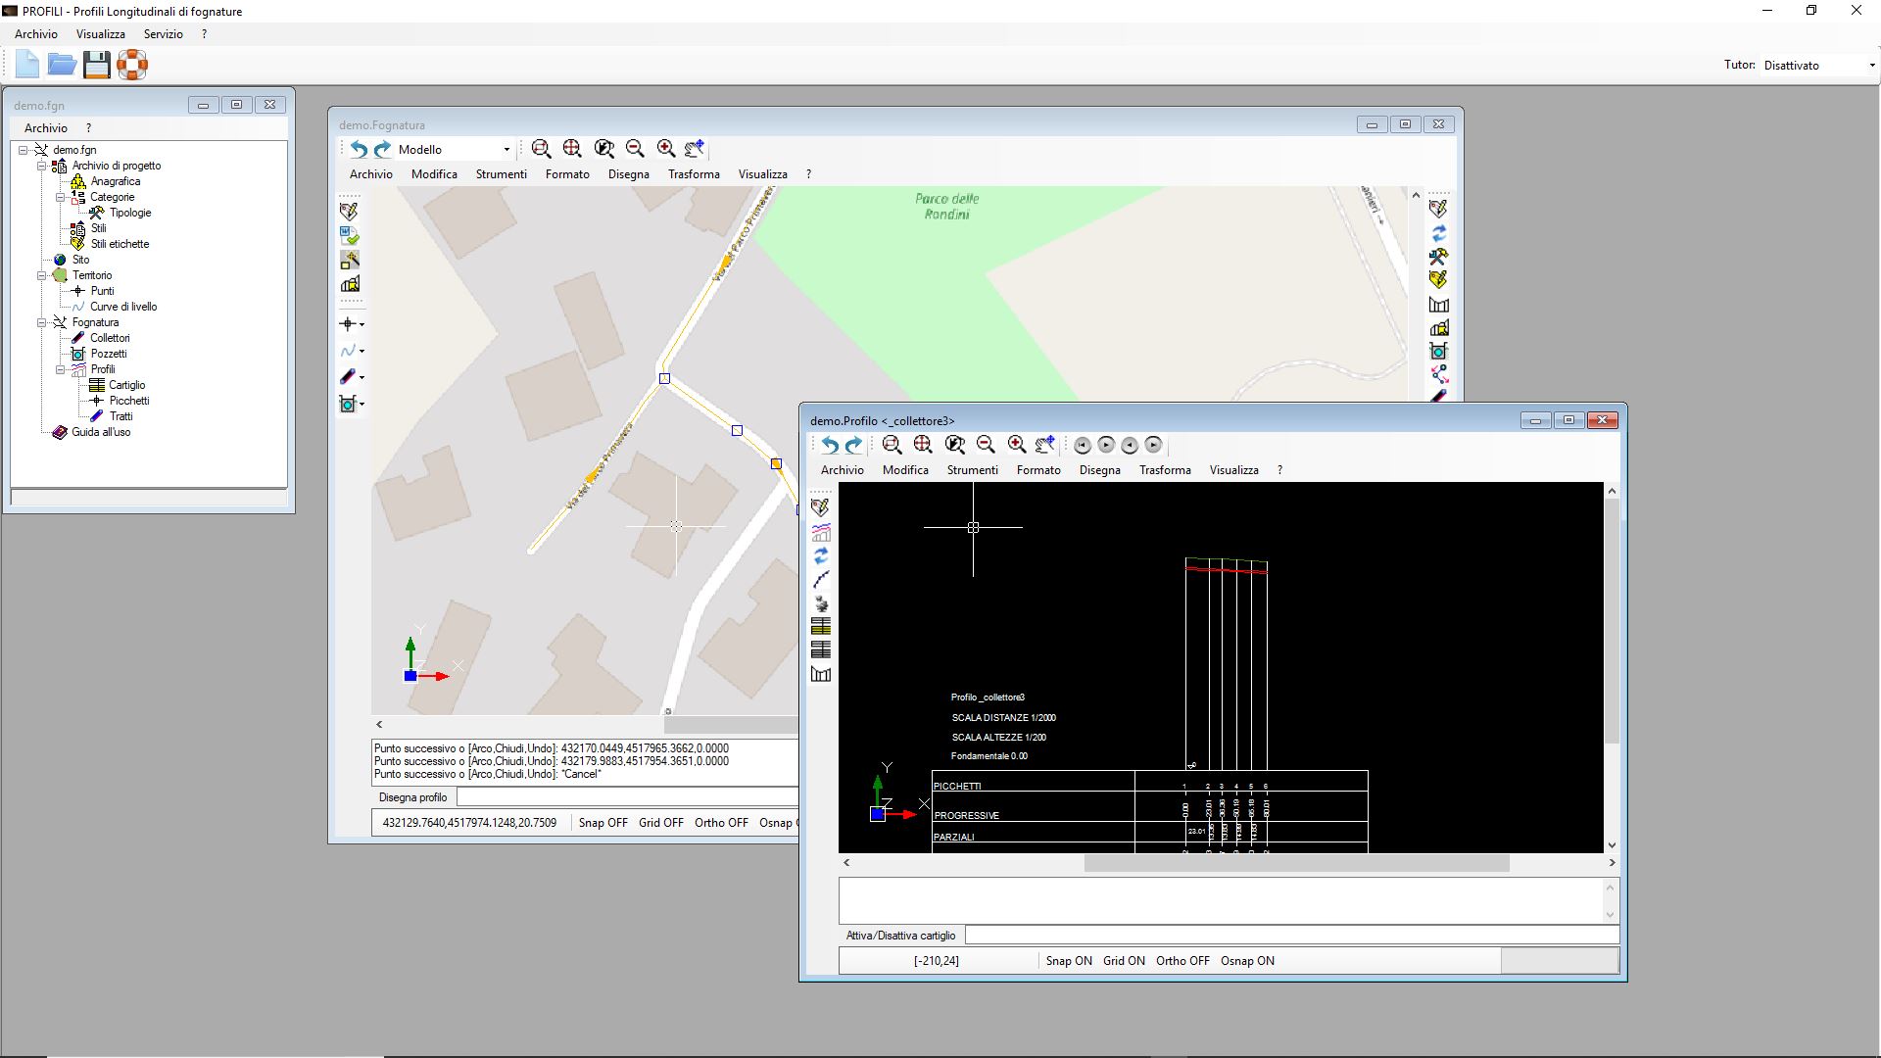Toggle Ortho OFF in the Profilo status bar
This screenshot has width=1881, height=1058.
pos(1182,961)
